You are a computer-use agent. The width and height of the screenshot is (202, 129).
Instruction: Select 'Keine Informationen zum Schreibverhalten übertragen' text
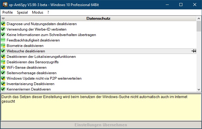[x=51, y=35]
